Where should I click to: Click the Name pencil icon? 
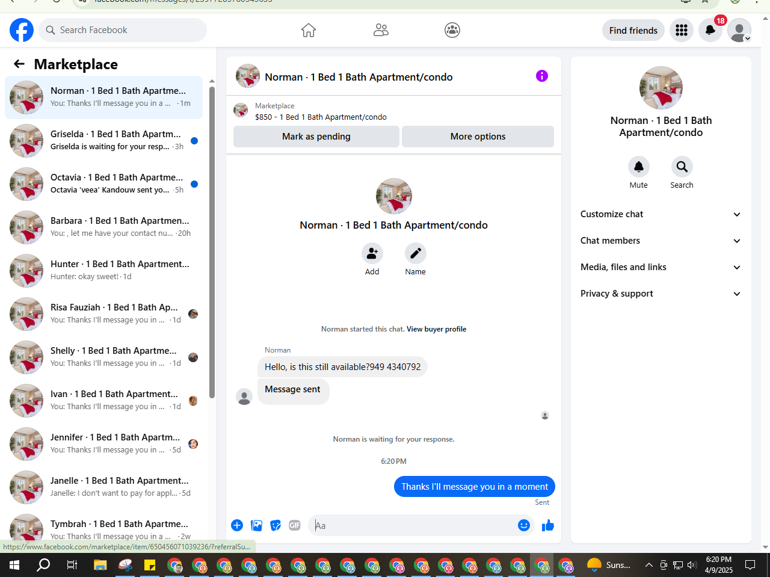(x=416, y=253)
